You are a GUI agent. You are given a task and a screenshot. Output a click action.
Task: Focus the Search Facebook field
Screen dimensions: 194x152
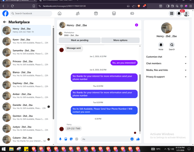coord(31,14)
